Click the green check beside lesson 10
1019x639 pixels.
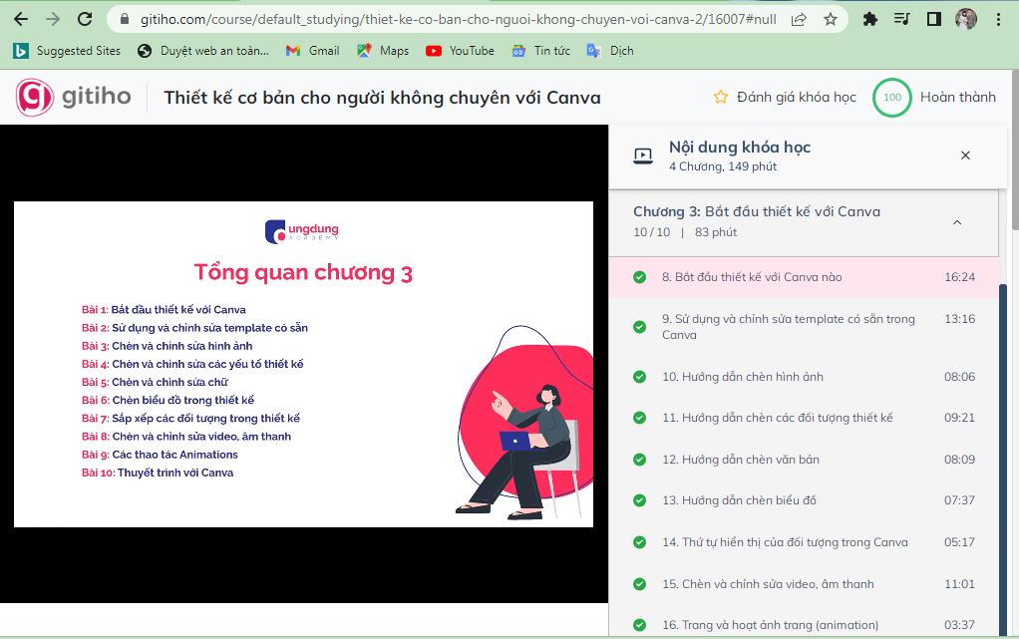pos(639,377)
